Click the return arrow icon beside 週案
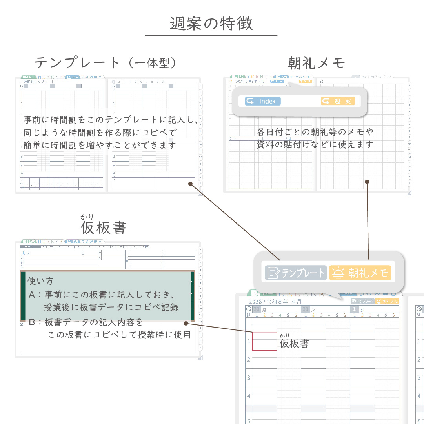 [x=326, y=101]
